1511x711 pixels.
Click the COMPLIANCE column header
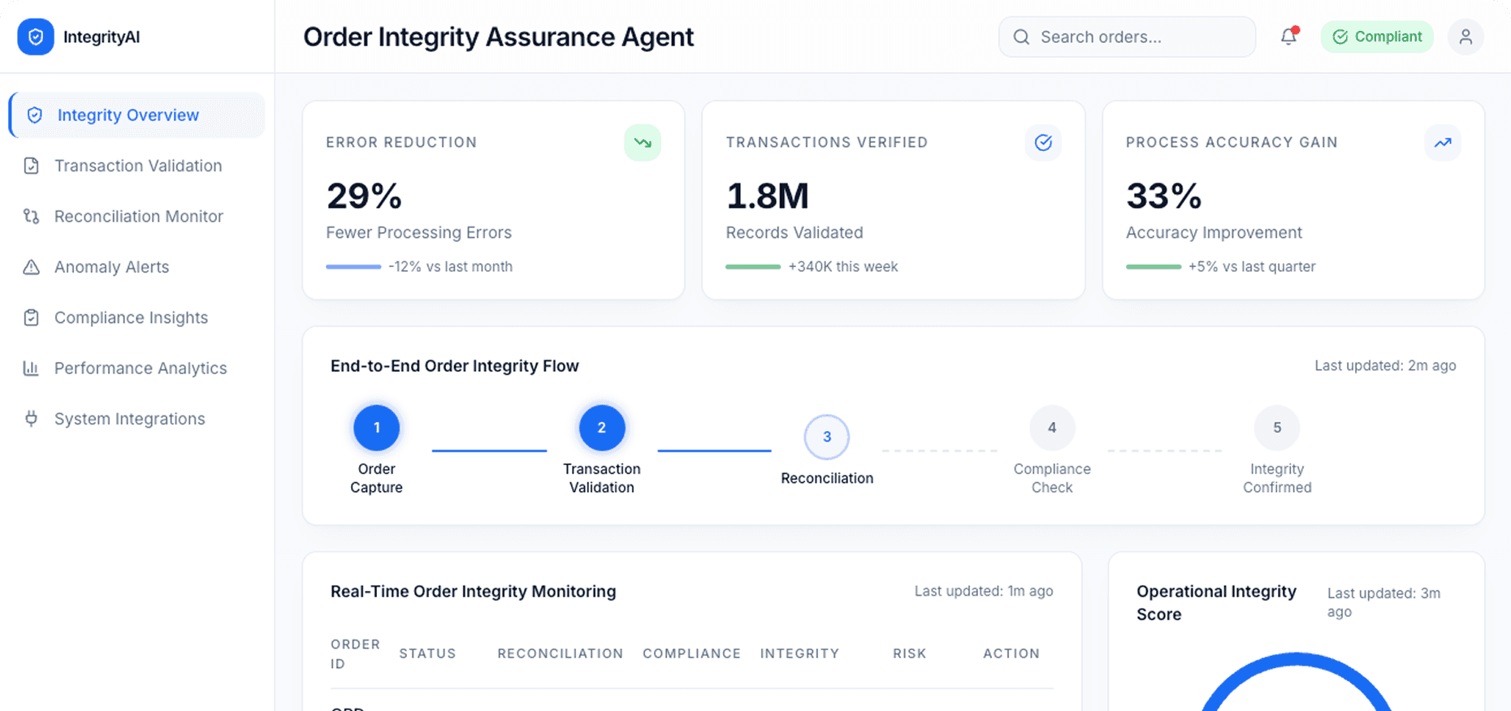pos(692,653)
